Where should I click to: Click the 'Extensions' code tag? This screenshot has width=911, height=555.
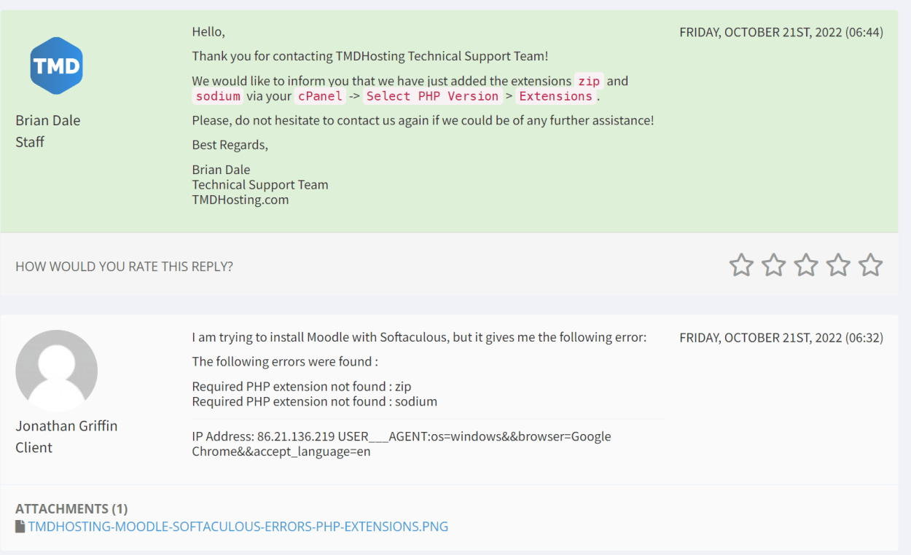click(556, 96)
